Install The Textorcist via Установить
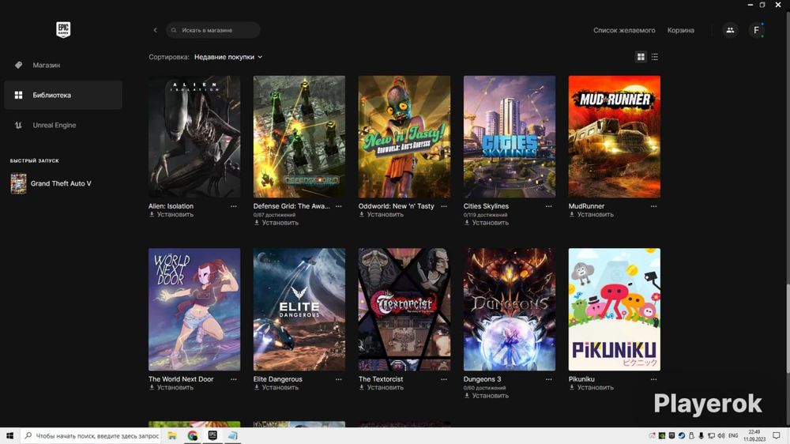 (x=382, y=388)
